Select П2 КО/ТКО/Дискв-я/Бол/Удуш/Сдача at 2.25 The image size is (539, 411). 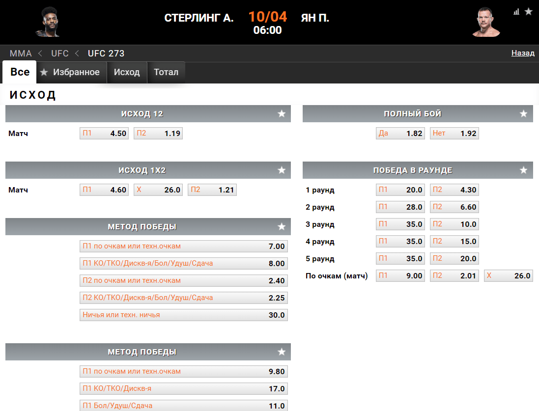pyautogui.click(x=184, y=298)
